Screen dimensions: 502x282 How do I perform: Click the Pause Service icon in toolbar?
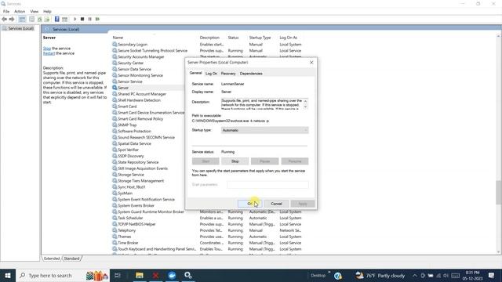pos(90,19)
